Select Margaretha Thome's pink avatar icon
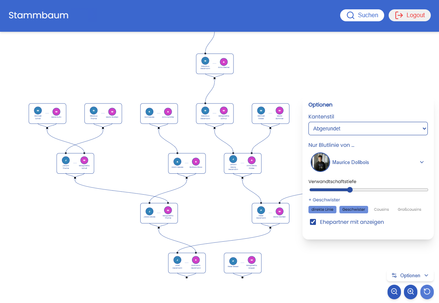439x303 pixels. [168, 210]
